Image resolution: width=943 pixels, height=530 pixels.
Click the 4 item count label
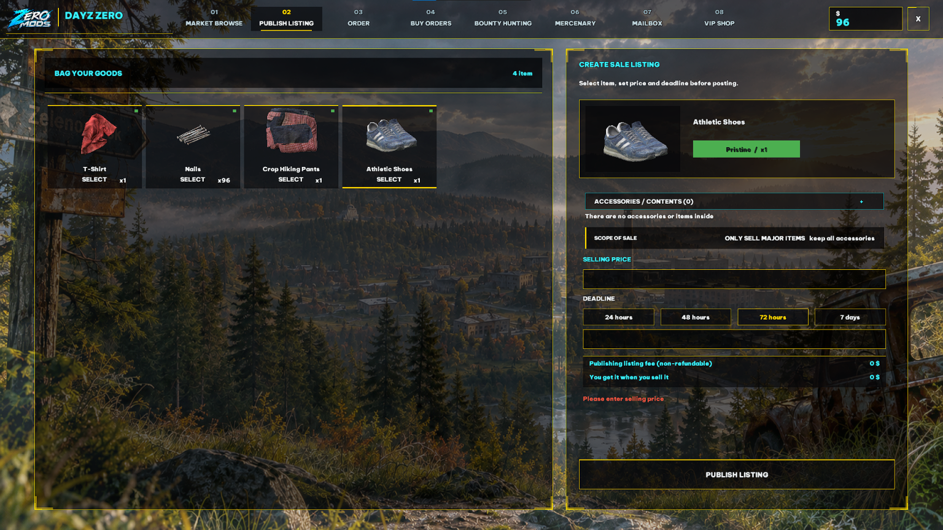coord(522,74)
